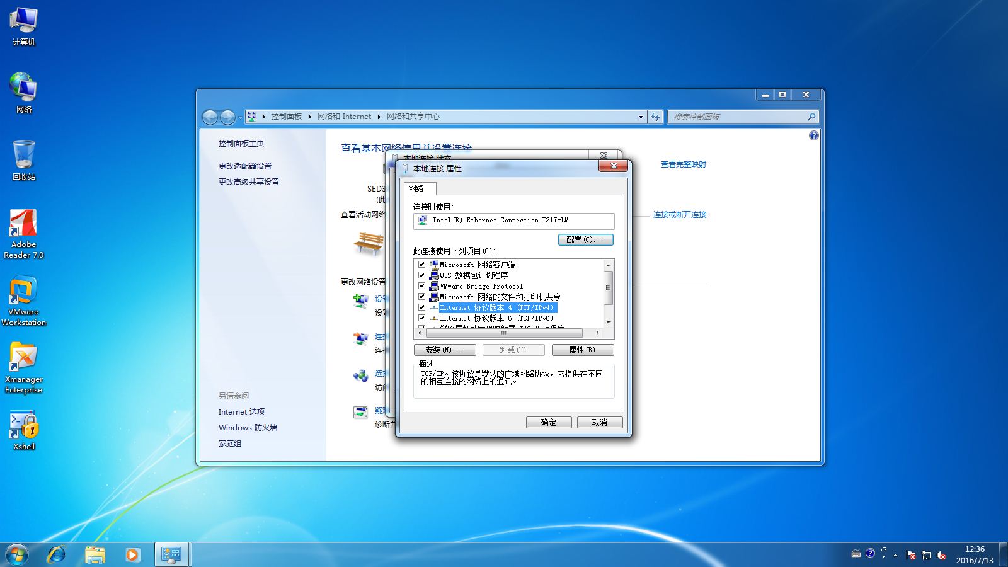Select the 回收站 recycle bin icon
Screen dimensions: 1008x567
(23, 161)
